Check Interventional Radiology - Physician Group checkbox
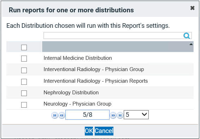Image resolution: width=200 pixels, height=139 pixels. coord(24,70)
